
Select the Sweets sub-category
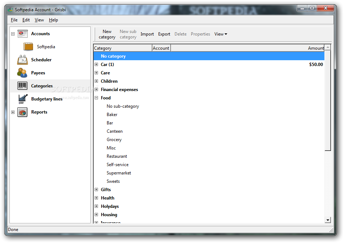[113, 181]
